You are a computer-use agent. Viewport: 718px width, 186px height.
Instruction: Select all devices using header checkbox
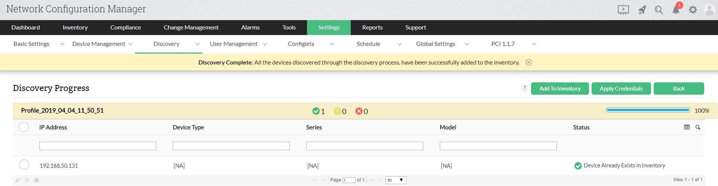(x=24, y=127)
